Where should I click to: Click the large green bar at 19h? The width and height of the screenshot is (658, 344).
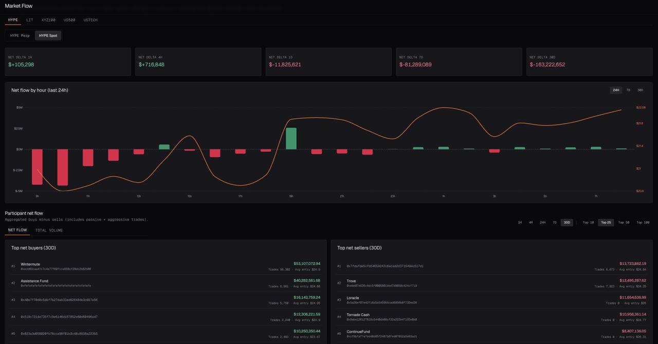point(291,139)
